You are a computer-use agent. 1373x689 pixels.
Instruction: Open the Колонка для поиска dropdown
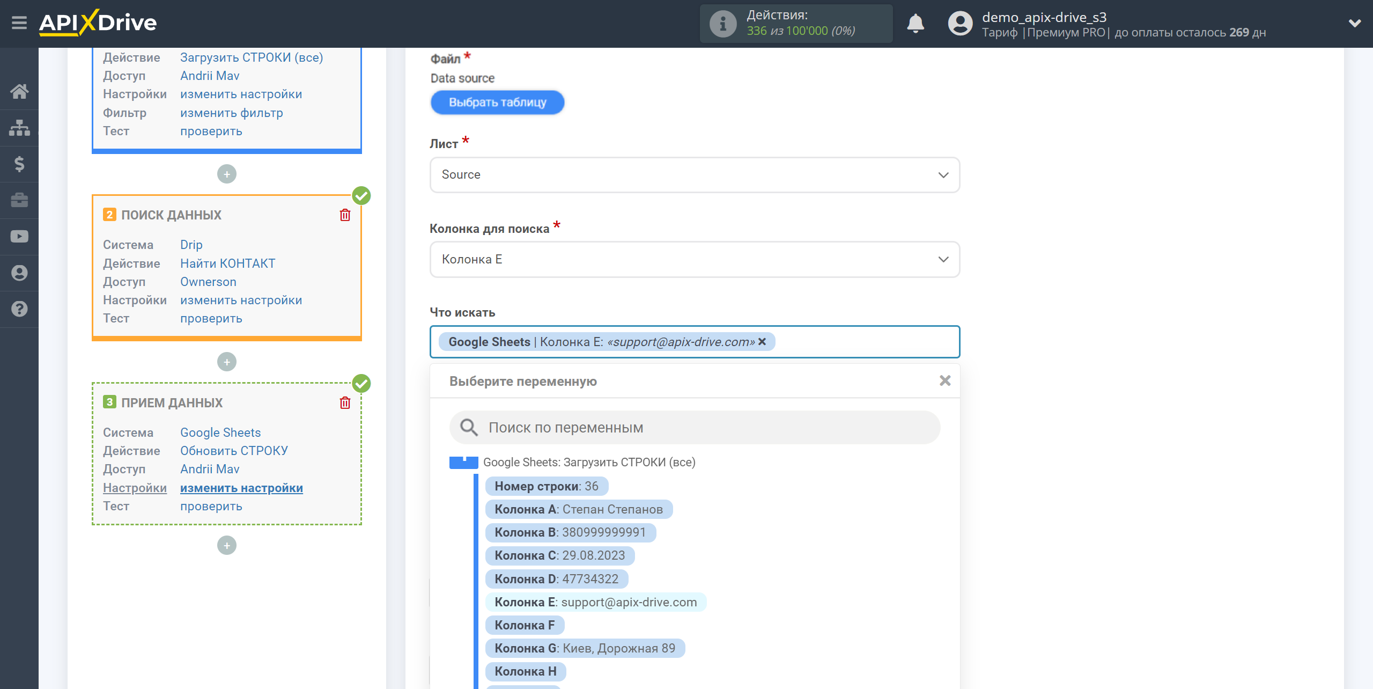(695, 259)
